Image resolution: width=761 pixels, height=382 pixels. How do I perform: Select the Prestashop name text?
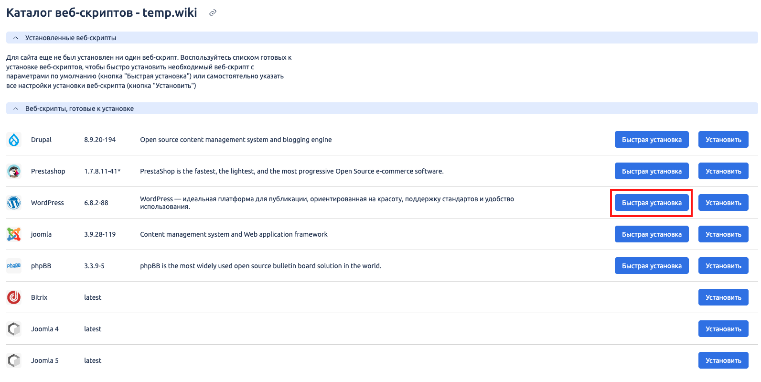point(48,171)
